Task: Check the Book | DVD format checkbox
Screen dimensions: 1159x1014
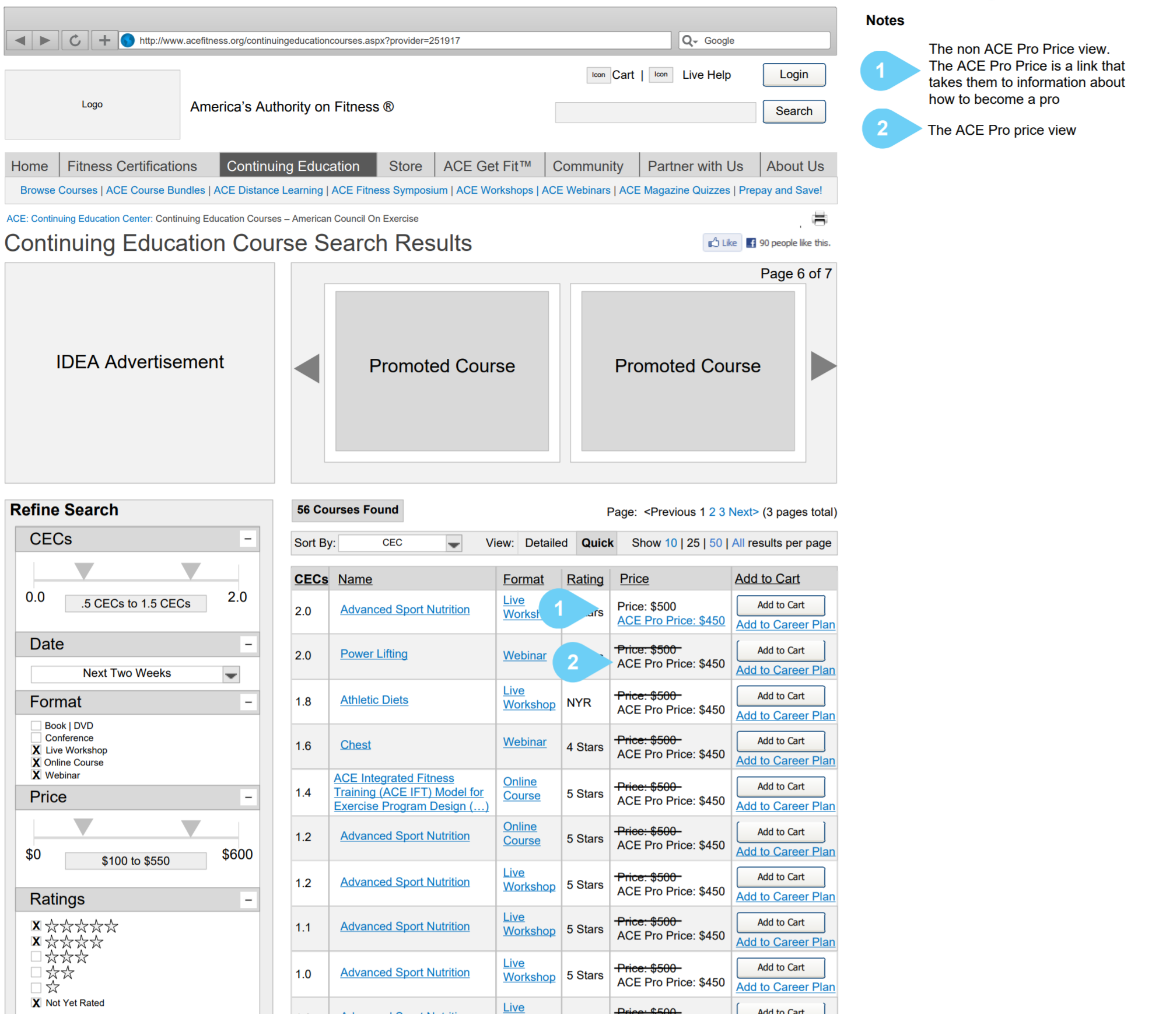Action: (36, 726)
